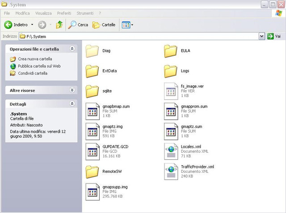Select the EULA folder icon
Image resolution: width=286 pixels, height=213 pixels.
171,51
